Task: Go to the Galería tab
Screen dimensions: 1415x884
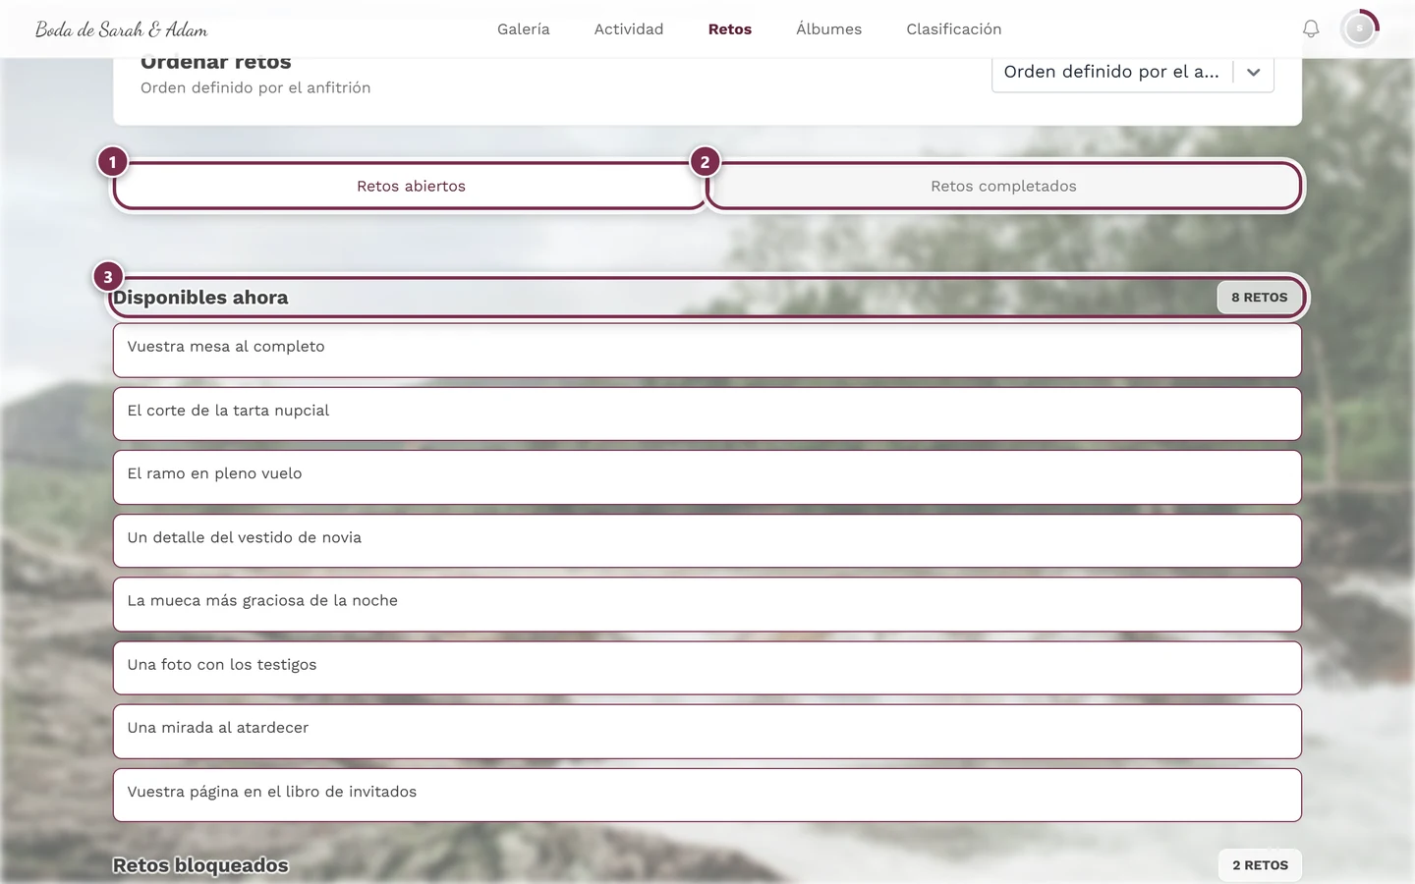Action: (x=524, y=29)
